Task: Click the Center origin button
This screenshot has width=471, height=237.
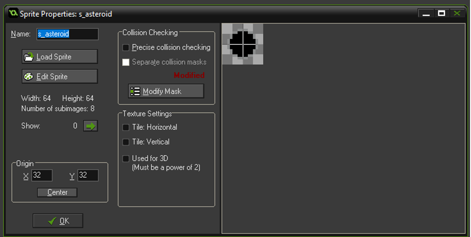Action: 57,192
